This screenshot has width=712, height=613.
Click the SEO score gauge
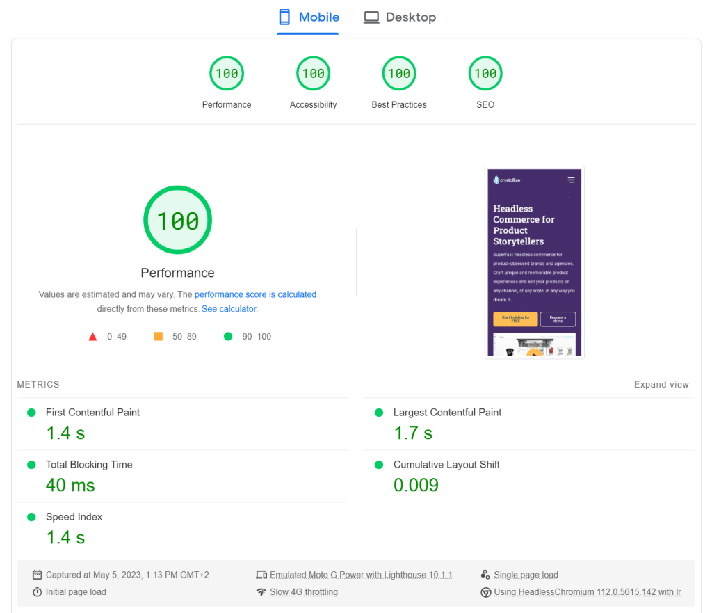pos(485,74)
